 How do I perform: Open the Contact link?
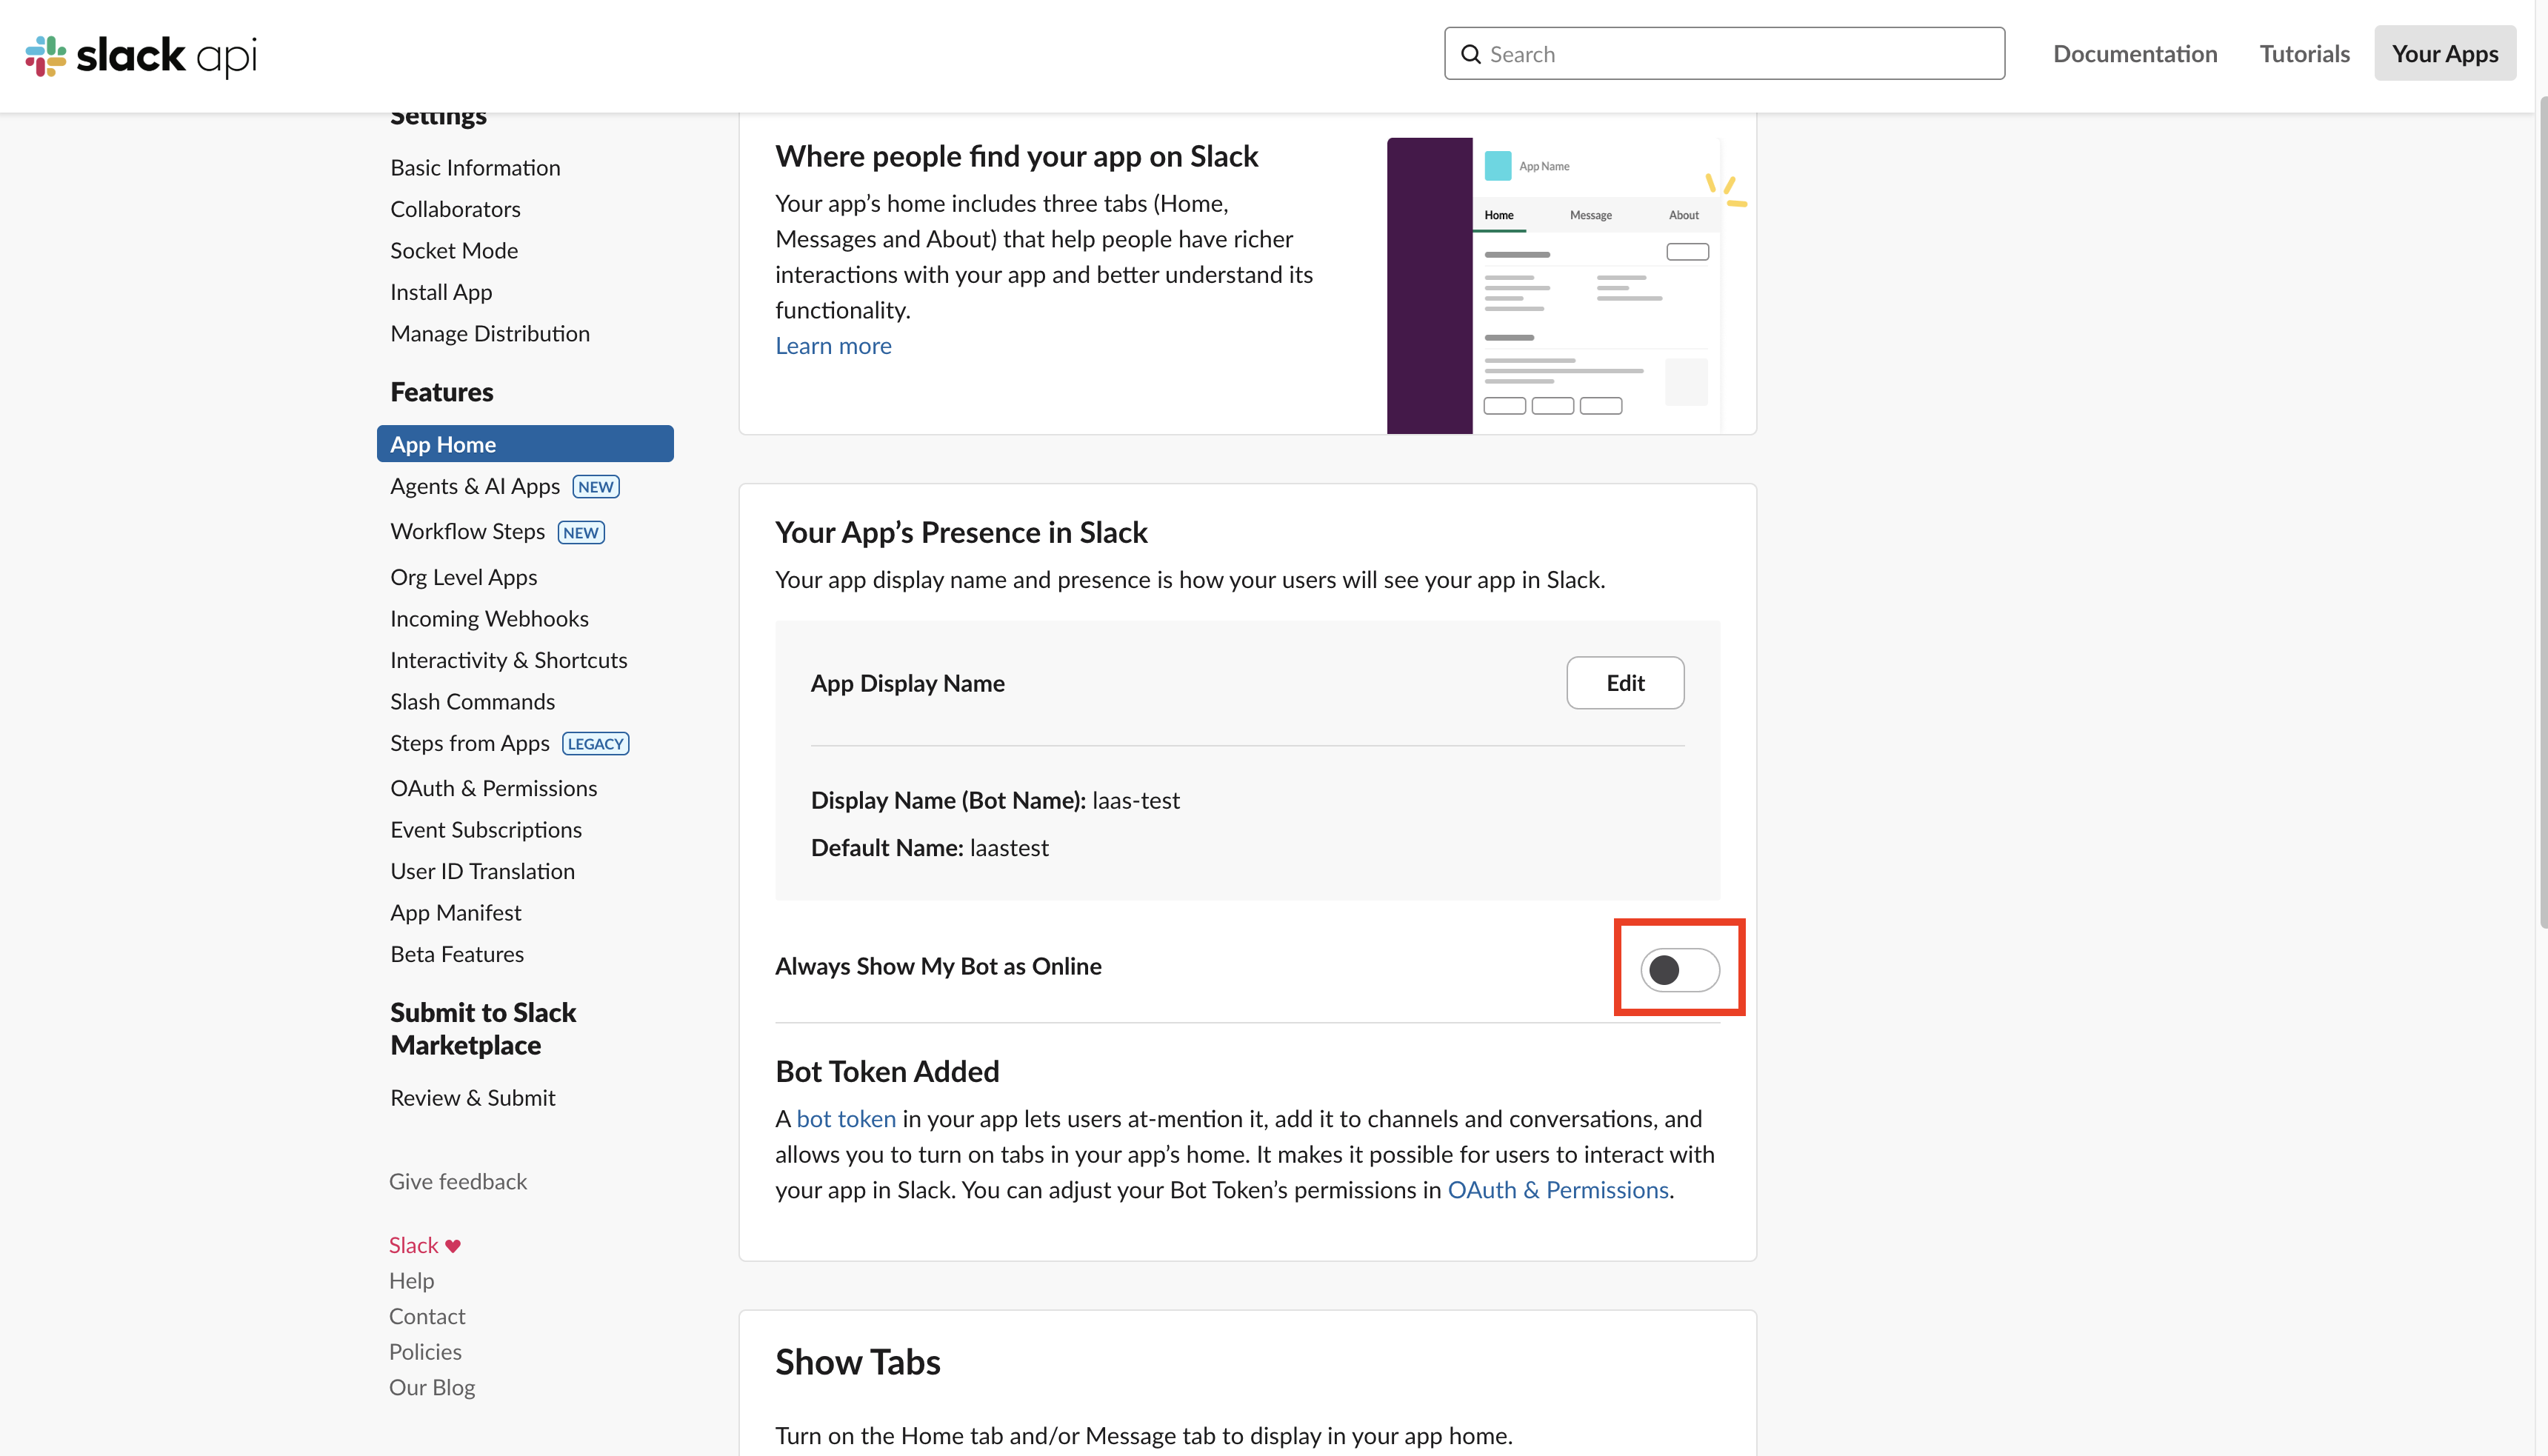[427, 1317]
